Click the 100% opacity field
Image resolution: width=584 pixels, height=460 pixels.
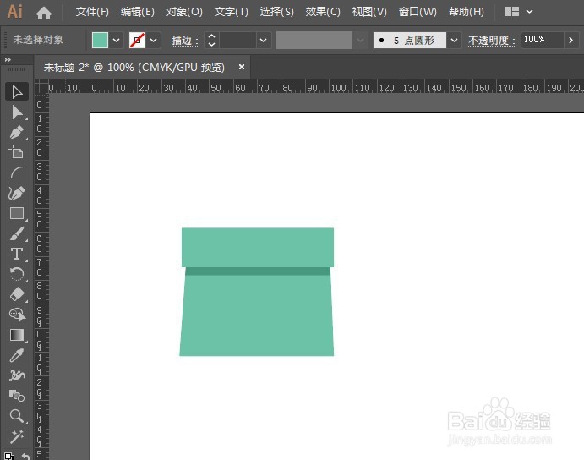(x=542, y=40)
